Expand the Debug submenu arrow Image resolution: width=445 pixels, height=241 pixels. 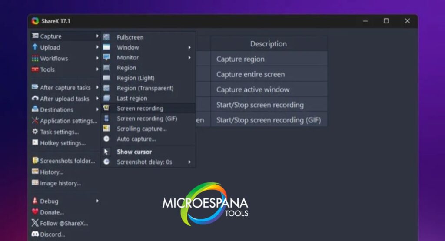[97, 201]
